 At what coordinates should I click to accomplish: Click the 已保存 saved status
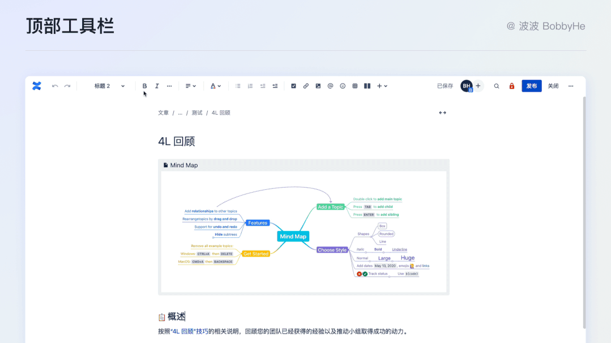click(445, 86)
